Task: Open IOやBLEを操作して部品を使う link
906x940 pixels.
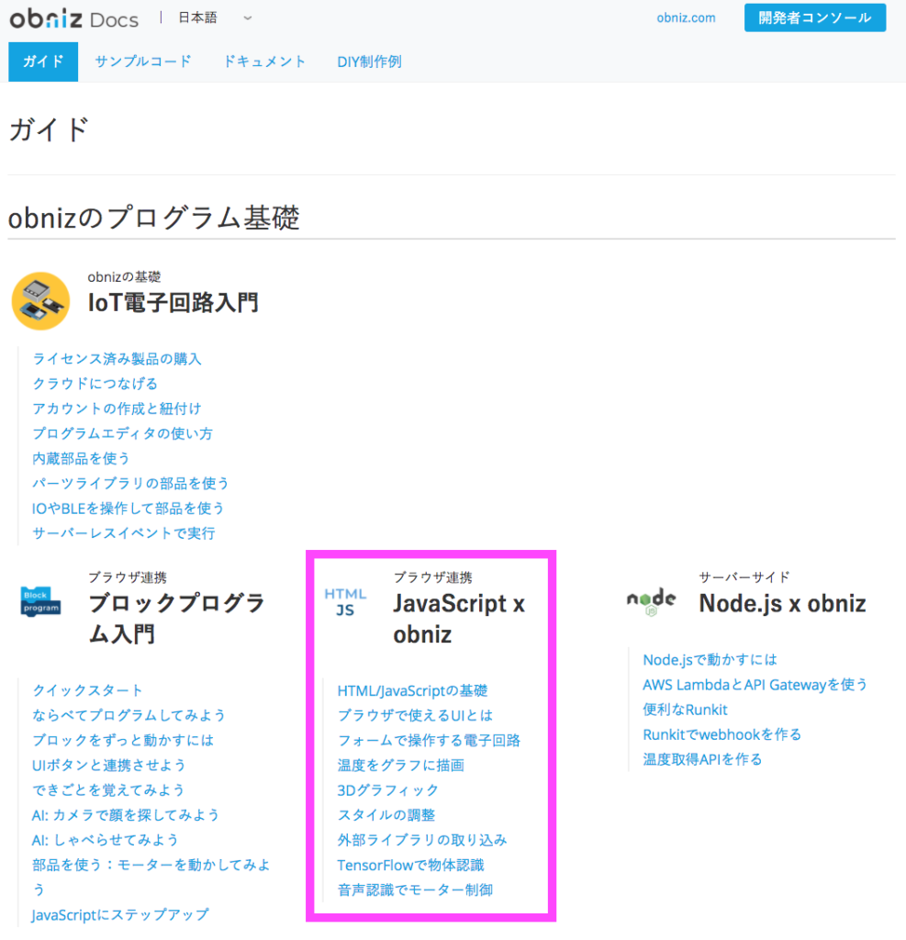Action: [x=128, y=509]
